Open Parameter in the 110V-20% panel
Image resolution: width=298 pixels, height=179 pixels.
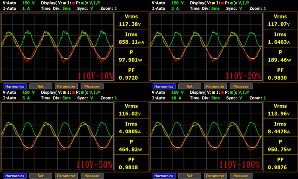[x=215, y=86]
